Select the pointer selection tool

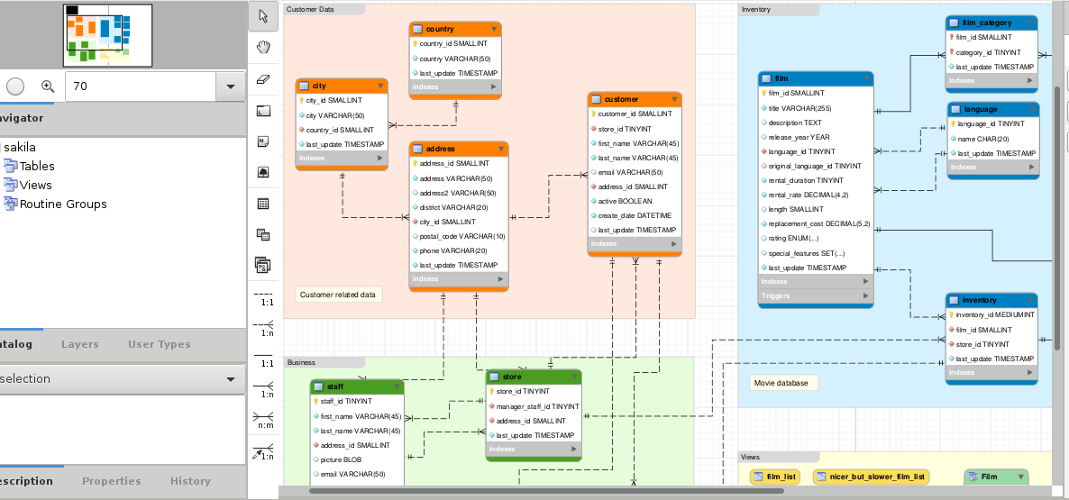click(x=263, y=15)
